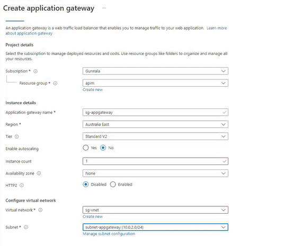Select No for Enable autoscaling
Image resolution: width=302 pixels, height=246 pixels.
point(103,148)
